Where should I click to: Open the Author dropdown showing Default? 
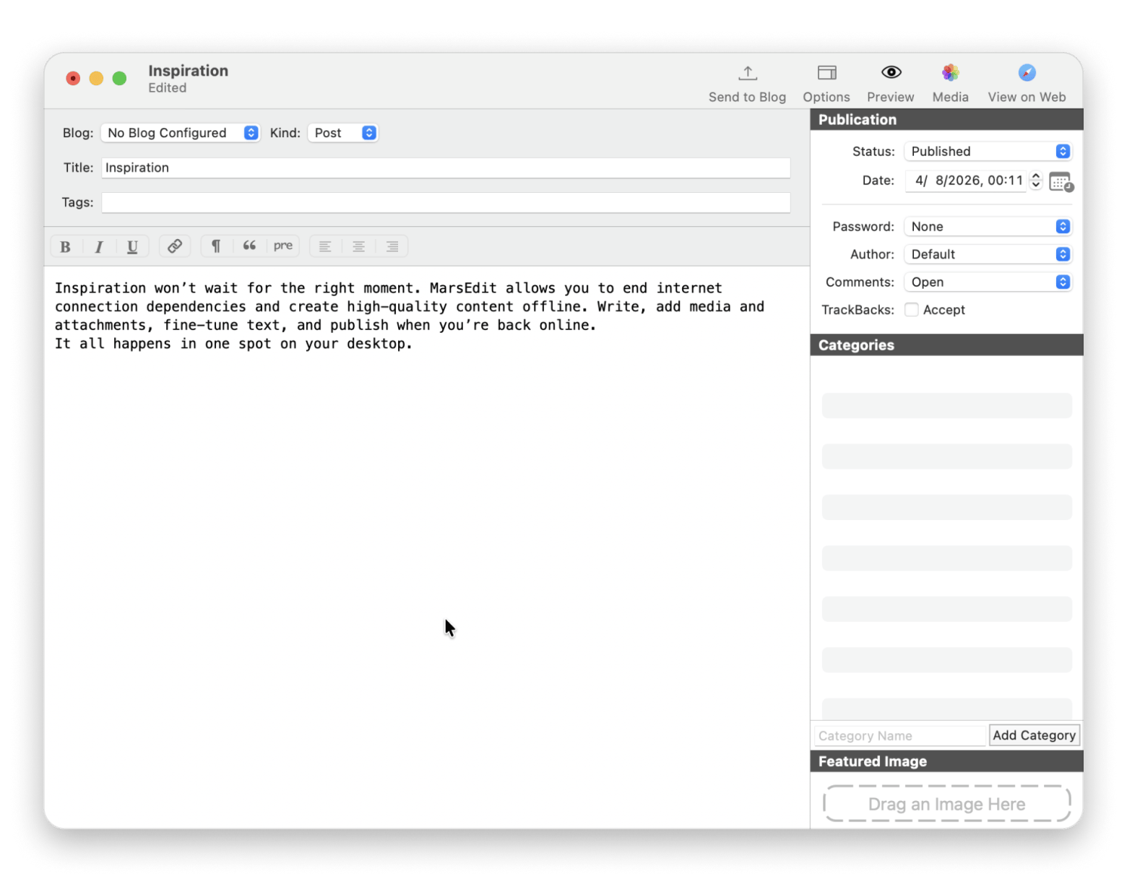tap(988, 254)
